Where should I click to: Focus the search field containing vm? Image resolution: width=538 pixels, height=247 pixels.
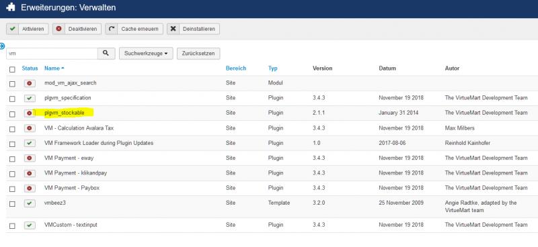click(x=52, y=54)
